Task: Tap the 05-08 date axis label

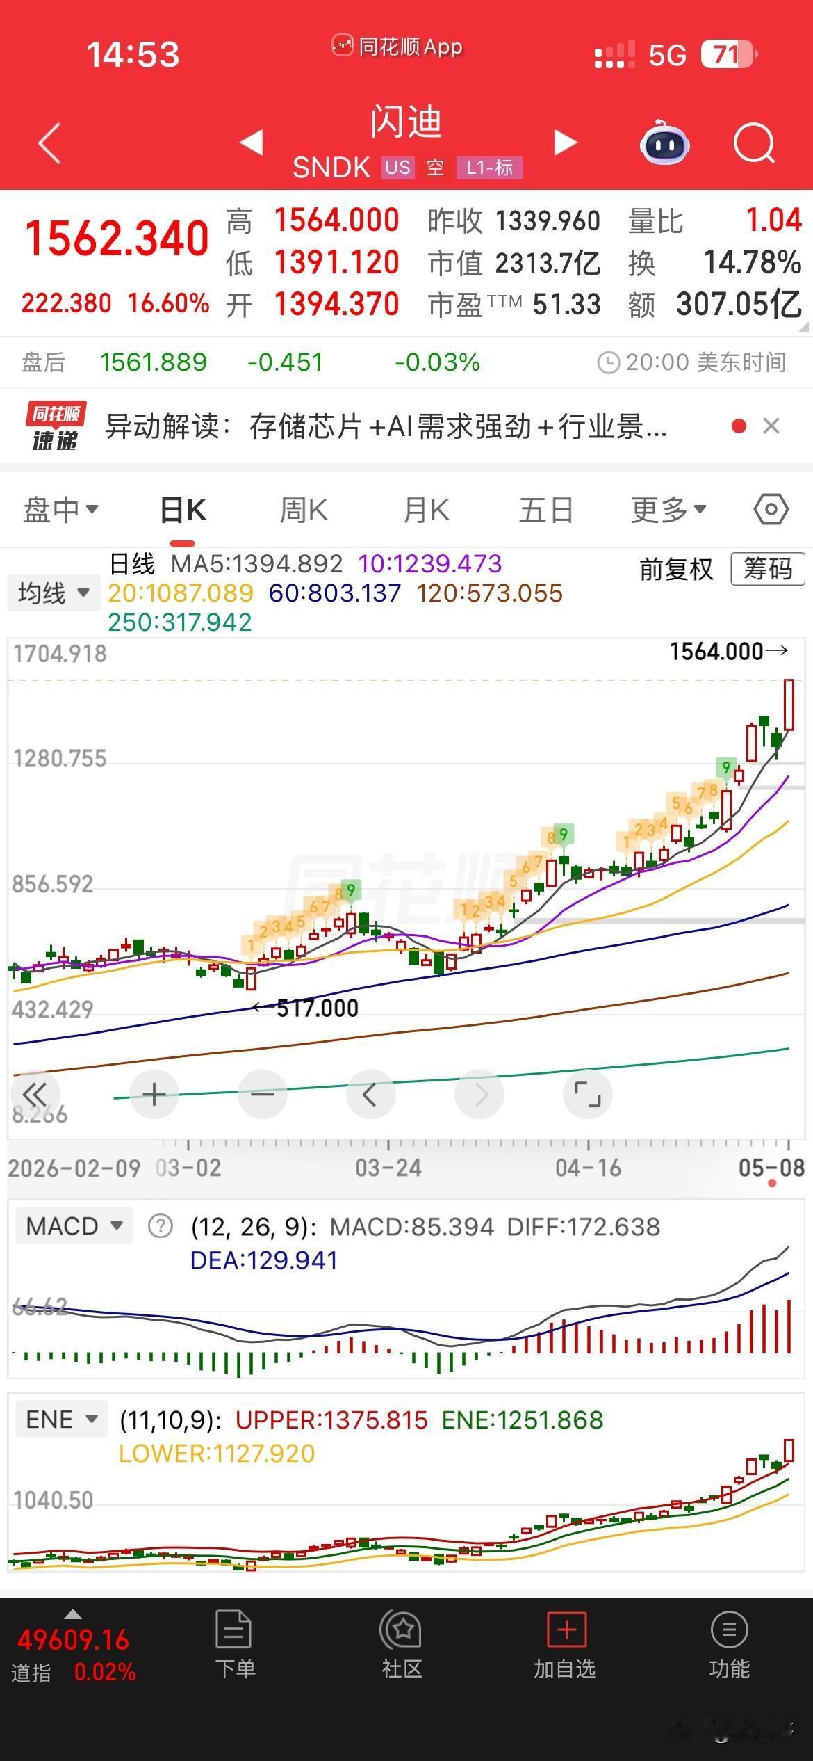Action: point(771,1168)
